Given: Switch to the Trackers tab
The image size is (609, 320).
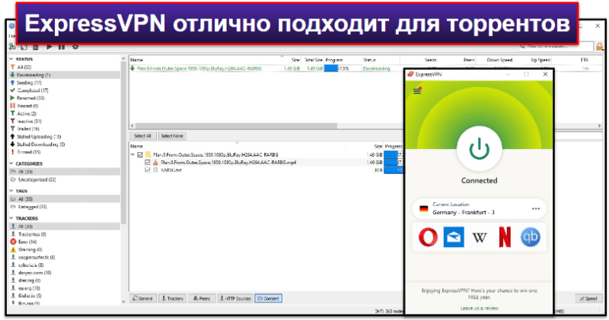Looking at the screenshot, I should tap(172, 298).
